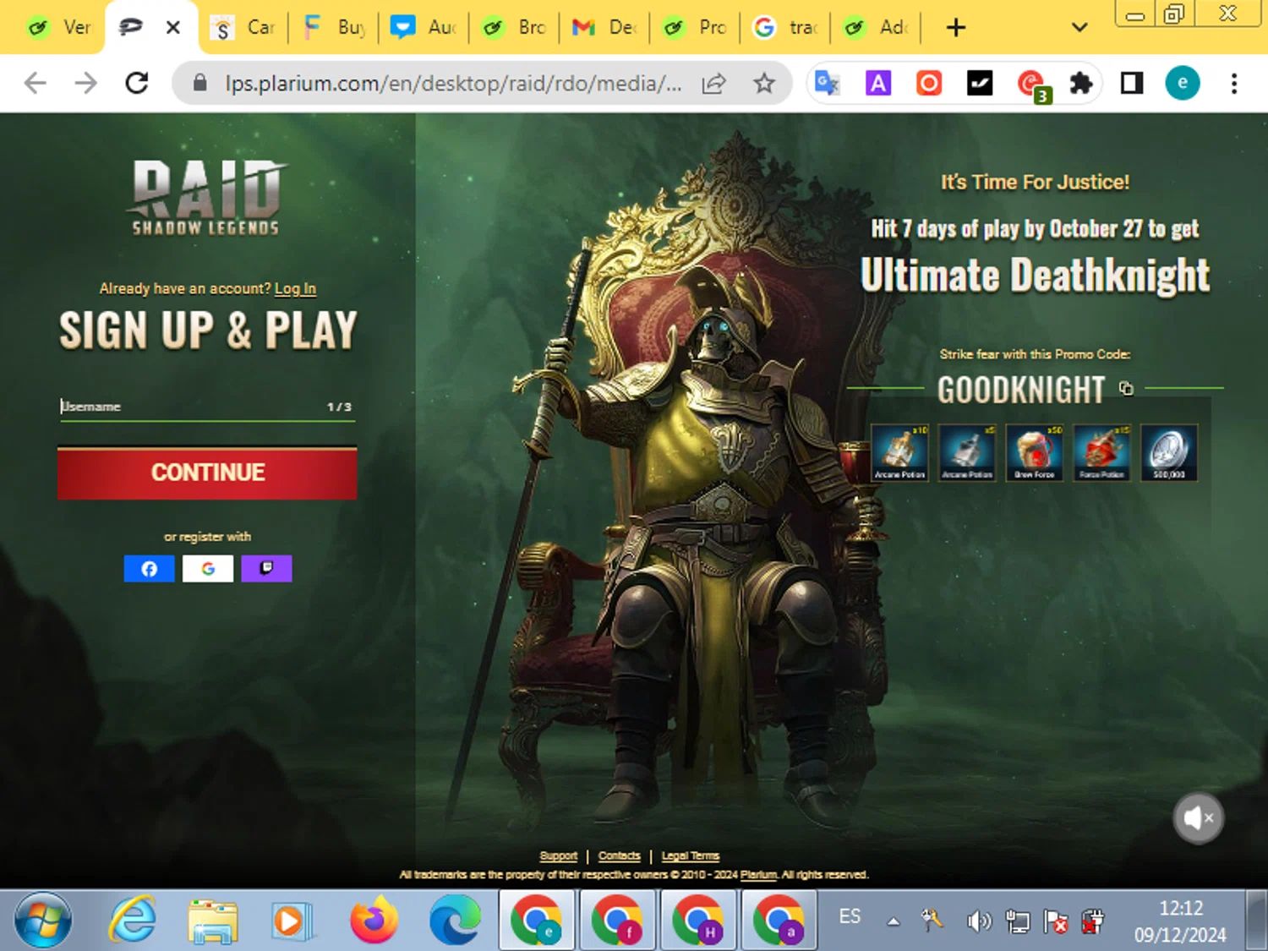Click the address bar URL field
The height and width of the screenshot is (951, 1268).
point(453,83)
